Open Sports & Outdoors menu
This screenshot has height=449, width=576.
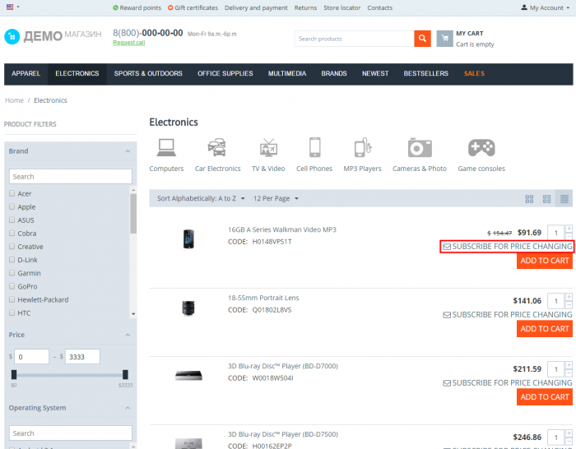click(148, 74)
